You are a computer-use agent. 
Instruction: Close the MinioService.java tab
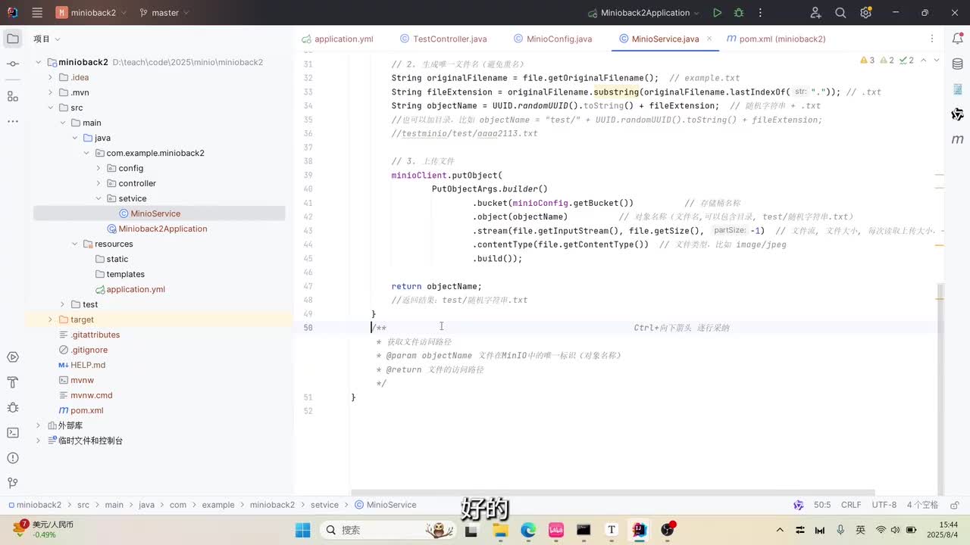[710, 39]
